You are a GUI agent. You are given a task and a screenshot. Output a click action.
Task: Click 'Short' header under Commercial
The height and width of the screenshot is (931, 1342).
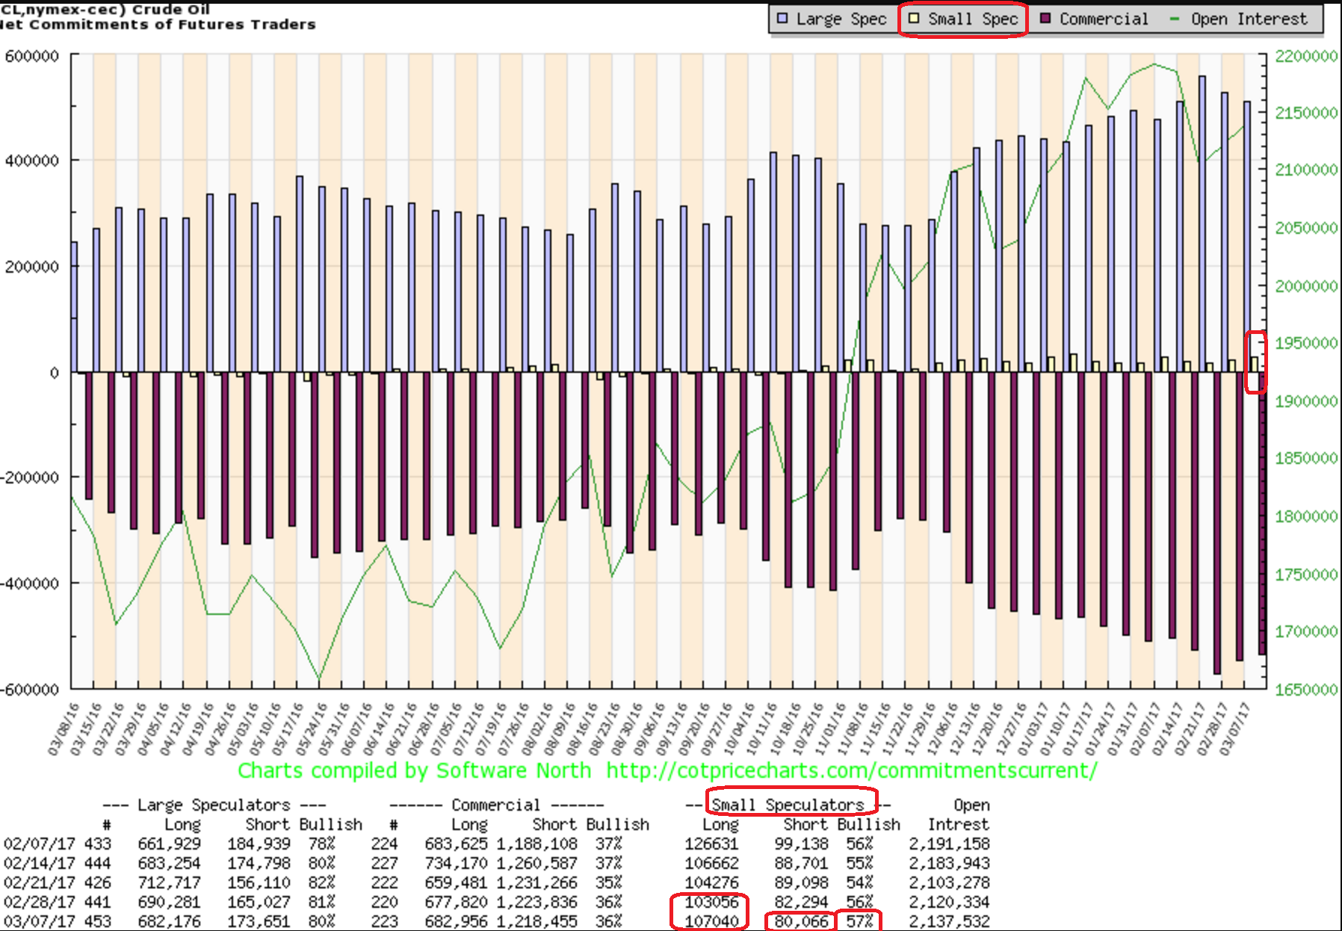554,824
